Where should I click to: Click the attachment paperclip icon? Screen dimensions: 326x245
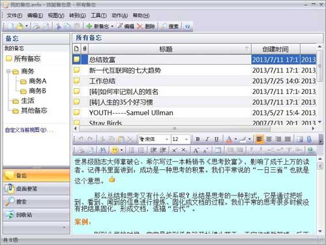coord(309,139)
